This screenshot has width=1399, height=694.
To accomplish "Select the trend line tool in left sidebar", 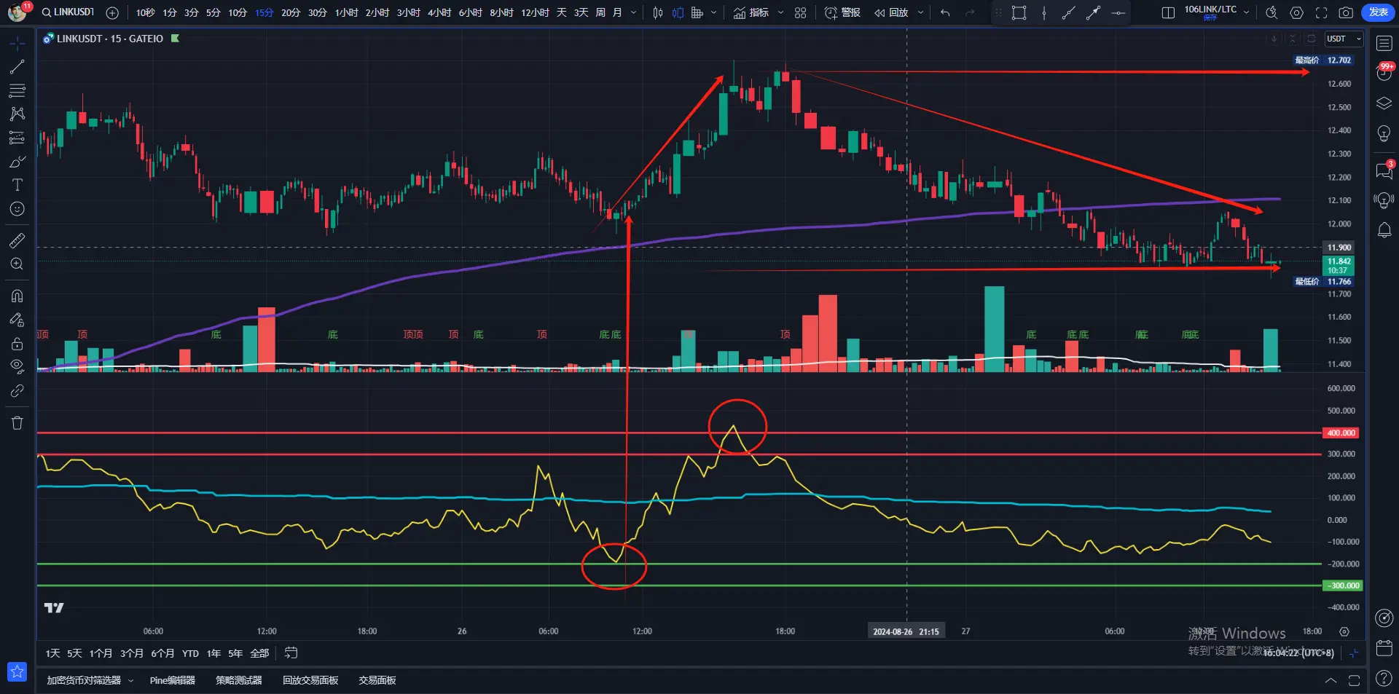I will 17,67.
